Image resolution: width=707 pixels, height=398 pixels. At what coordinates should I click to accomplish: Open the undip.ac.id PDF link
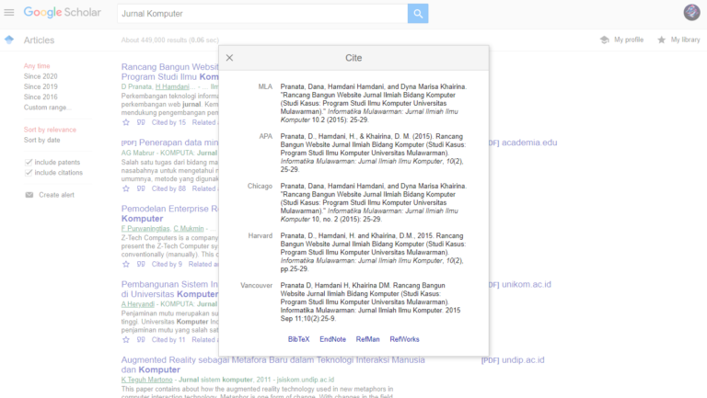pyautogui.click(x=513, y=360)
